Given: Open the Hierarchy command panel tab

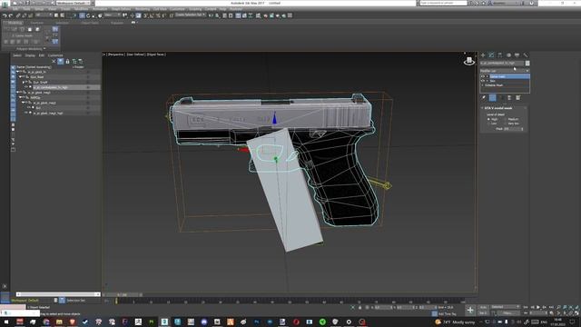Looking at the screenshot, I should pos(500,55).
